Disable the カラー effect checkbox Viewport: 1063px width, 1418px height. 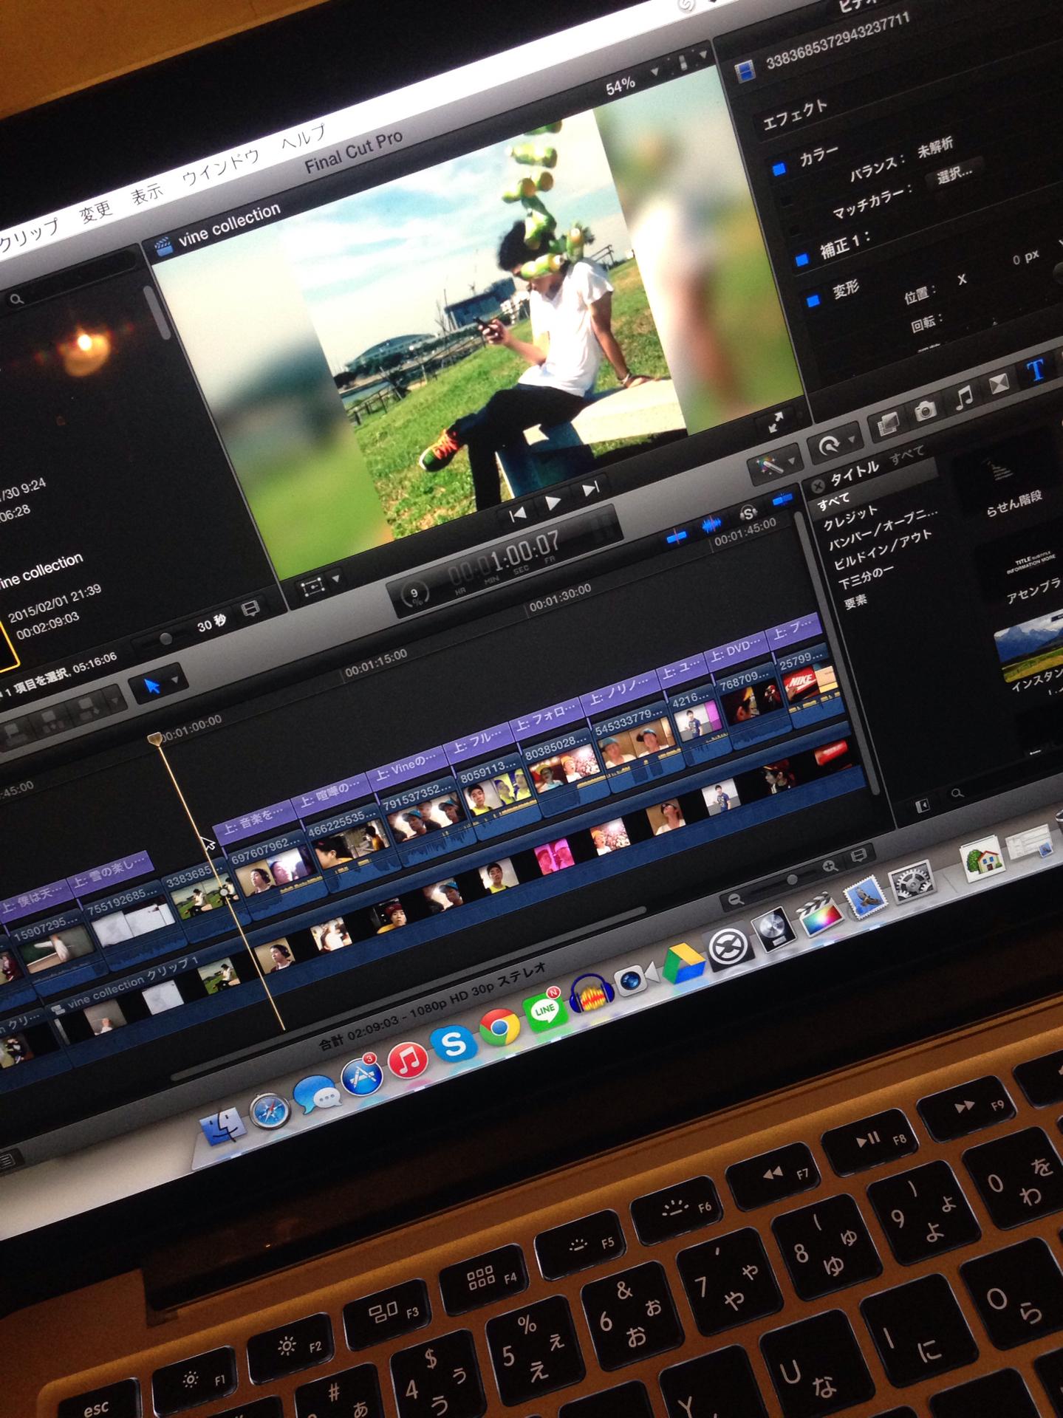(778, 169)
